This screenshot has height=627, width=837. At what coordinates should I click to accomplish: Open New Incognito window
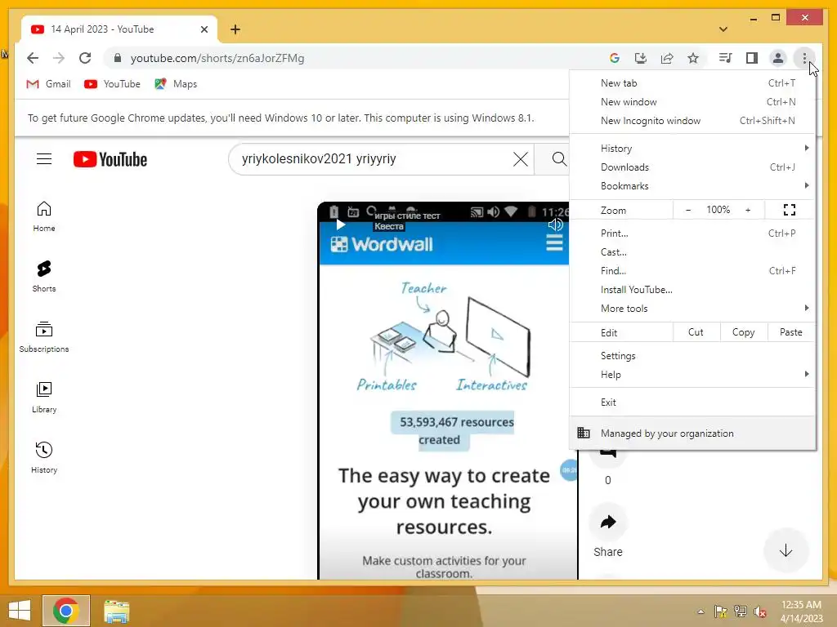[692, 121]
